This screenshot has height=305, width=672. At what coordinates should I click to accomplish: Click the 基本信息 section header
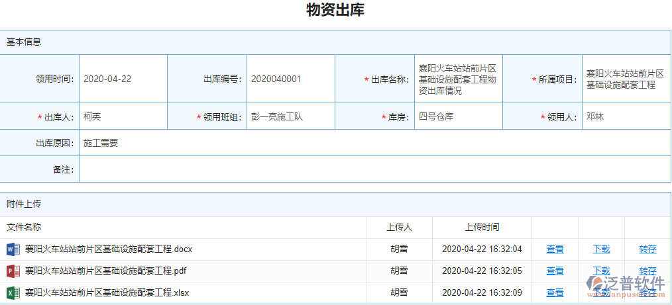[335, 42]
